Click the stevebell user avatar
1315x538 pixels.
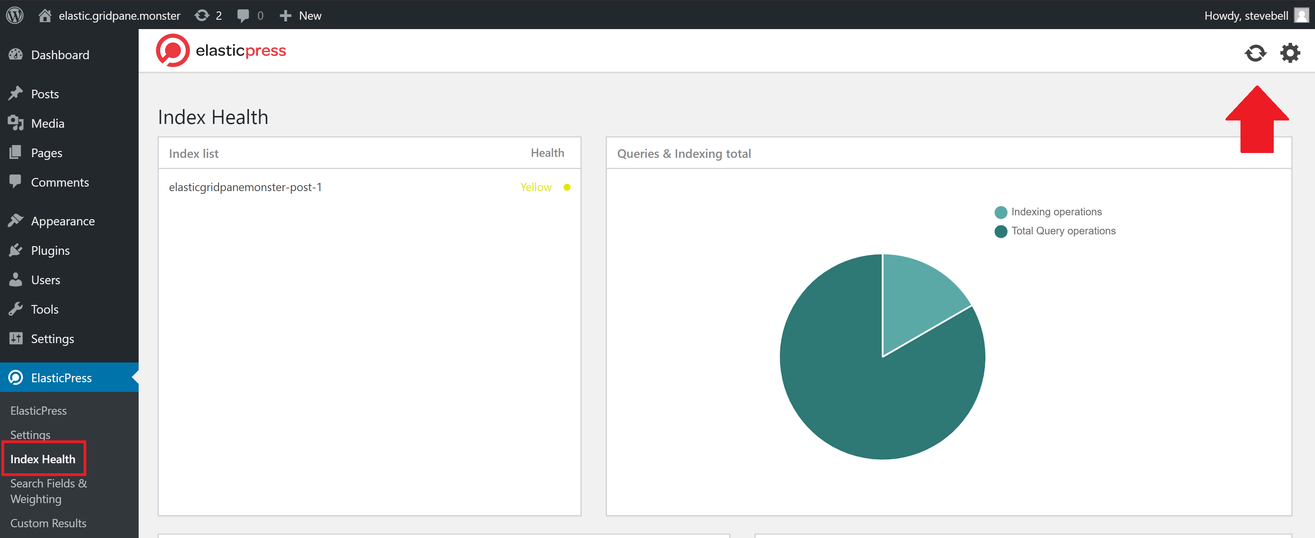coord(1301,15)
